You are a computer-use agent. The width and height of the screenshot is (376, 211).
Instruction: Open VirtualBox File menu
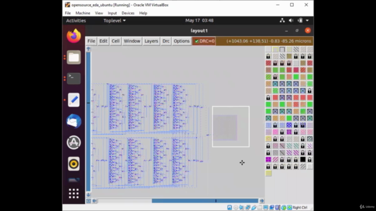point(68,13)
